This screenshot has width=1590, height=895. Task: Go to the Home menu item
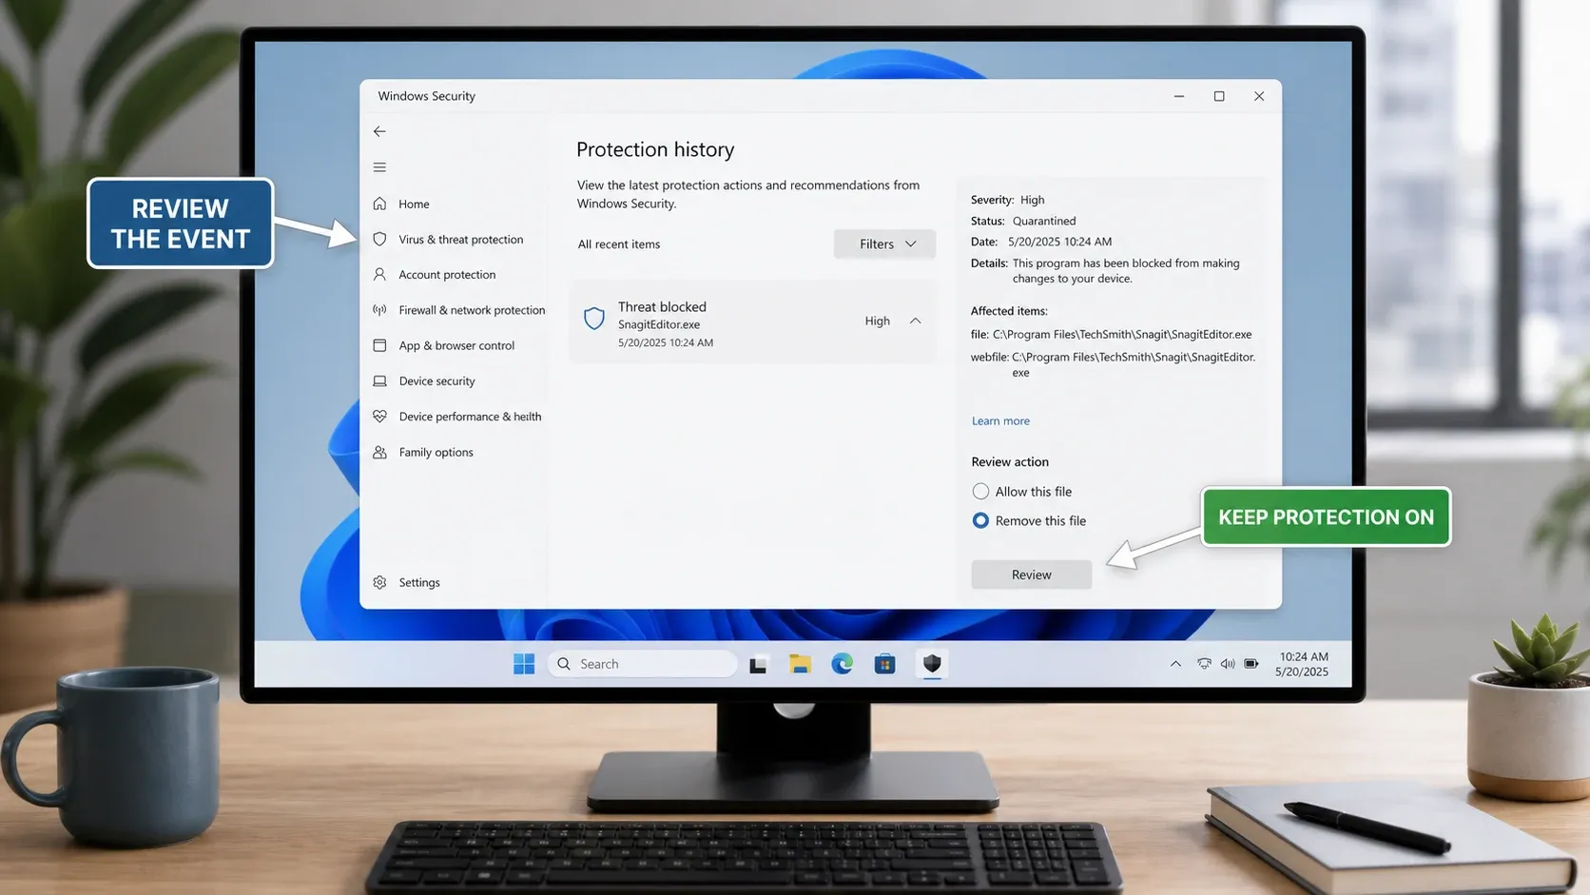click(414, 204)
